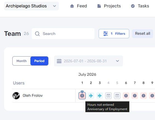Click the July 3 vacation airplane icon
The image size is (155, 120).
100,96
